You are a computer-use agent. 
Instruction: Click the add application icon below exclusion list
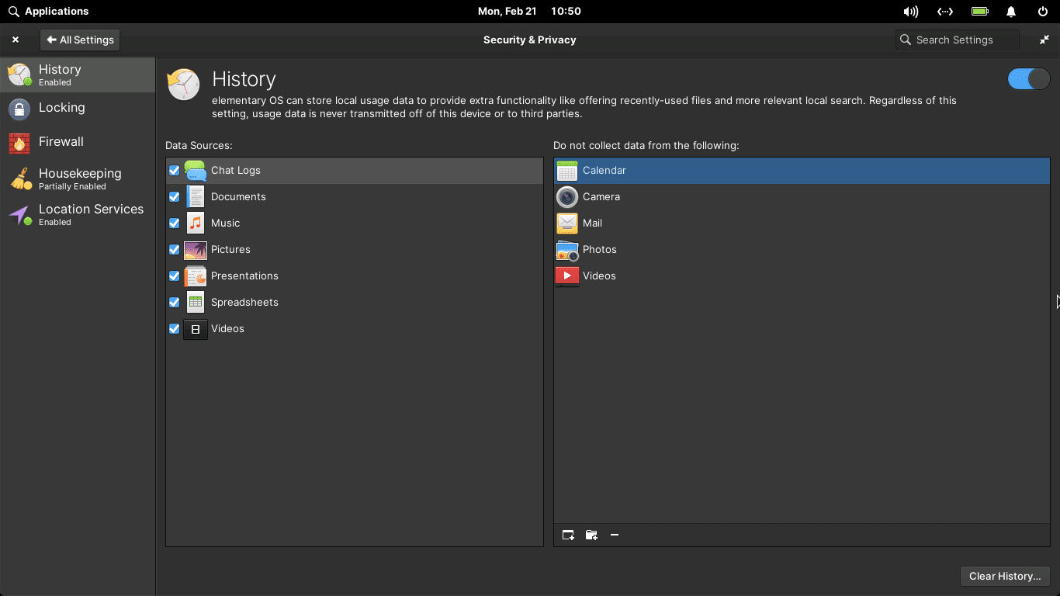click(x=568, y=535)
